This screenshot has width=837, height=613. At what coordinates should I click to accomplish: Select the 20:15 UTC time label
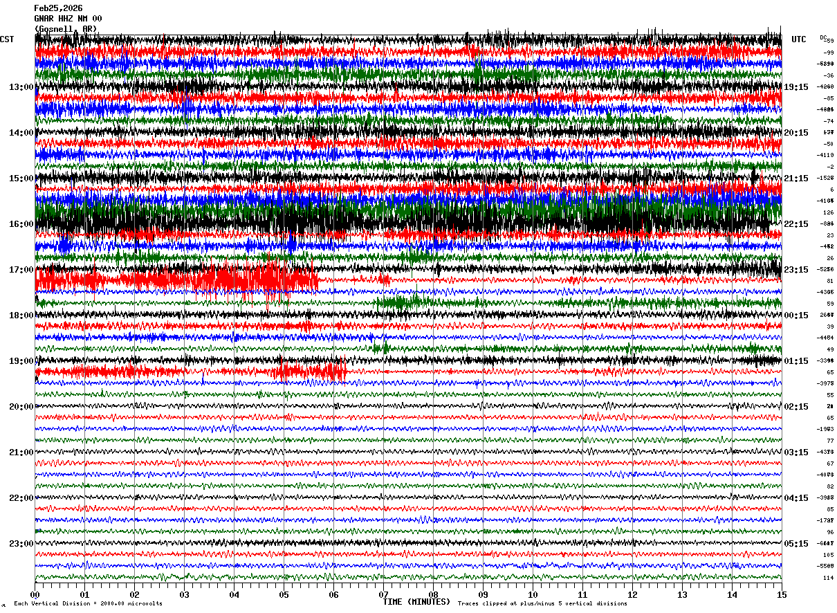pyautogui.click(x=796, y=133)
